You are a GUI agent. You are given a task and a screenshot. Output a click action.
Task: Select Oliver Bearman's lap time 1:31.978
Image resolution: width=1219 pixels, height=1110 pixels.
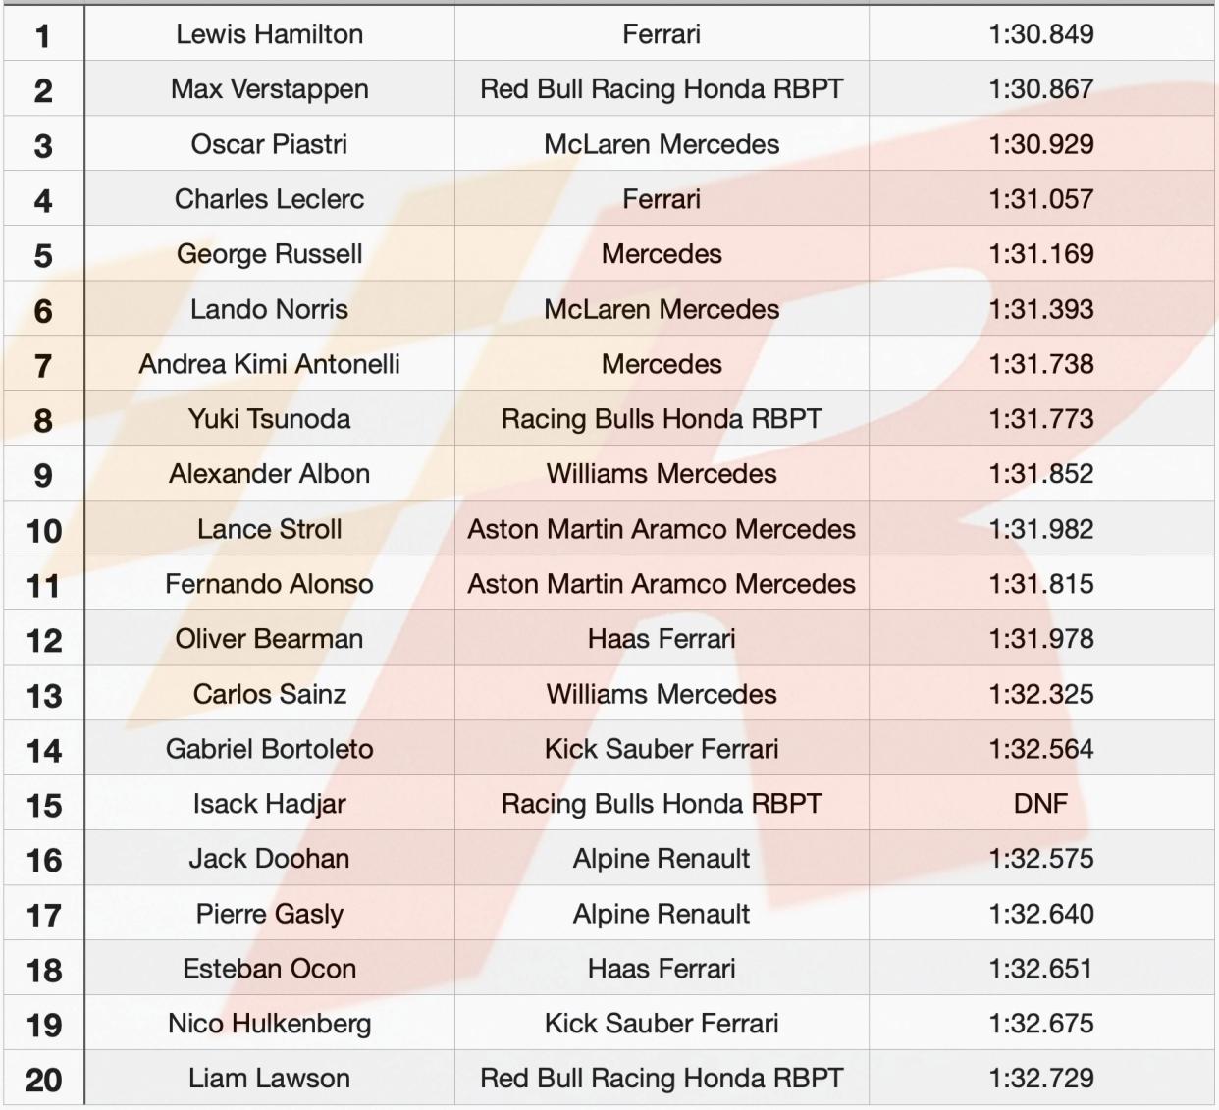[x=1040, y=639]
